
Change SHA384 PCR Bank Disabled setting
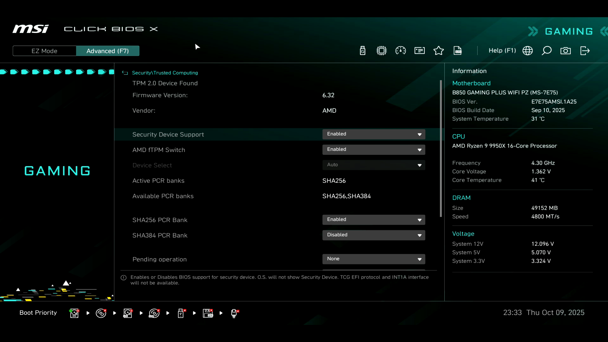coord(374,235)
